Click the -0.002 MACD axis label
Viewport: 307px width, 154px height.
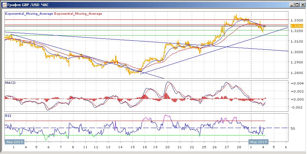pos(296,107)
